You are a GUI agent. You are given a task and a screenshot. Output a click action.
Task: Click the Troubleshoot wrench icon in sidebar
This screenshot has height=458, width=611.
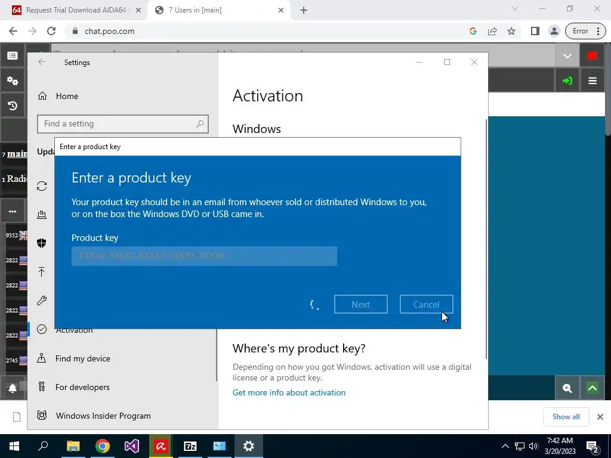coord(42,301)
